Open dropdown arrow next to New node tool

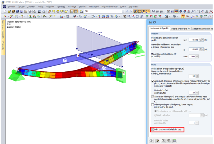[x=8, y=16]
